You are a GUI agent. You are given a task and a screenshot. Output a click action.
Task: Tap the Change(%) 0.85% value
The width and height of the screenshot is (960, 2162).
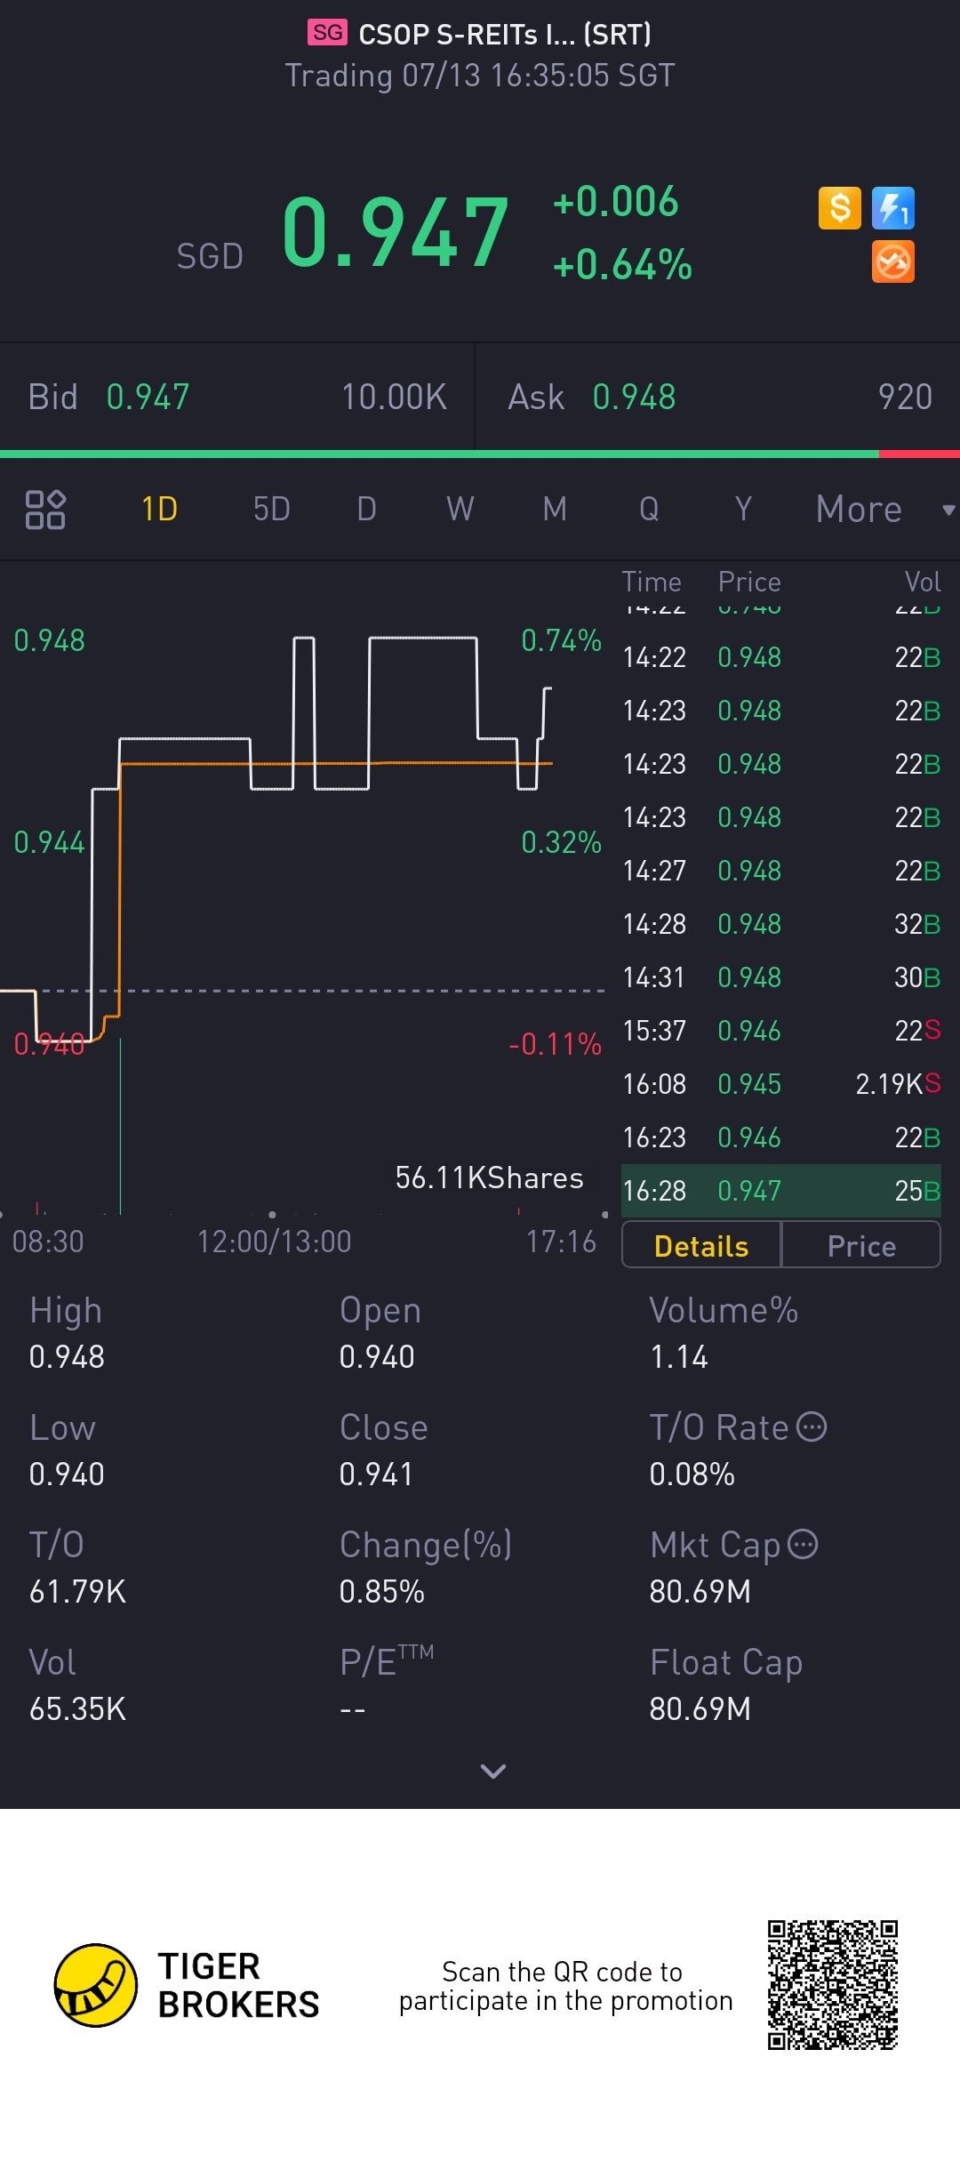(x=382, y=1592)
